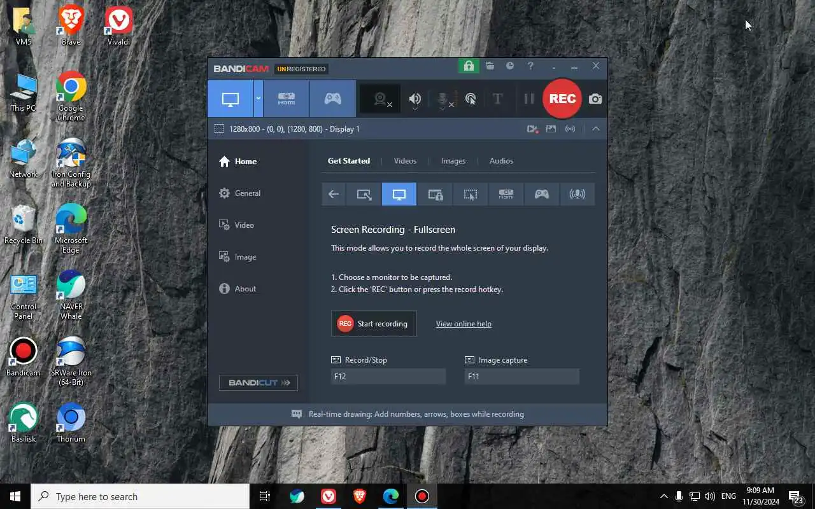Open Vivaldi shortcut on desktop
The image size is (815, 509).
pos(118,26)
